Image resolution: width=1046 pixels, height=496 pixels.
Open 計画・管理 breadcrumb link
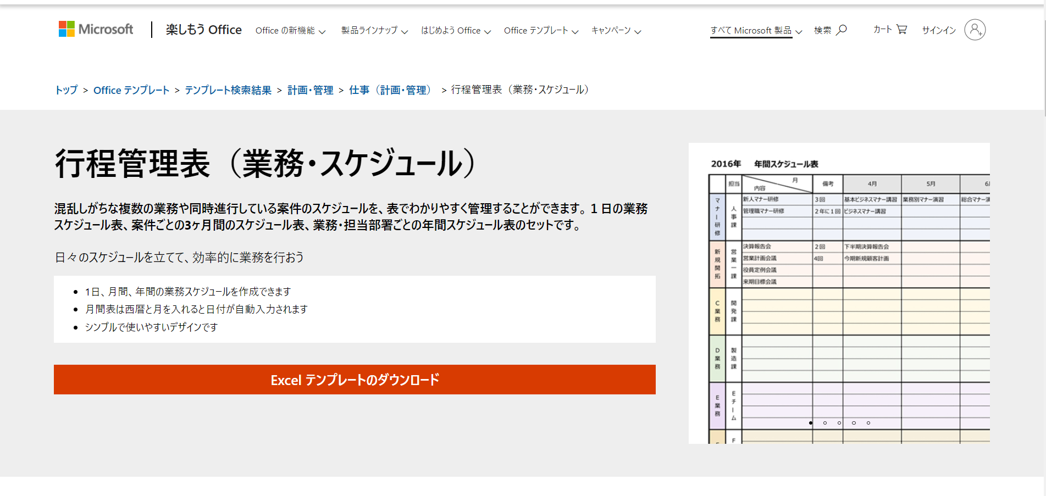pos(311,90)
